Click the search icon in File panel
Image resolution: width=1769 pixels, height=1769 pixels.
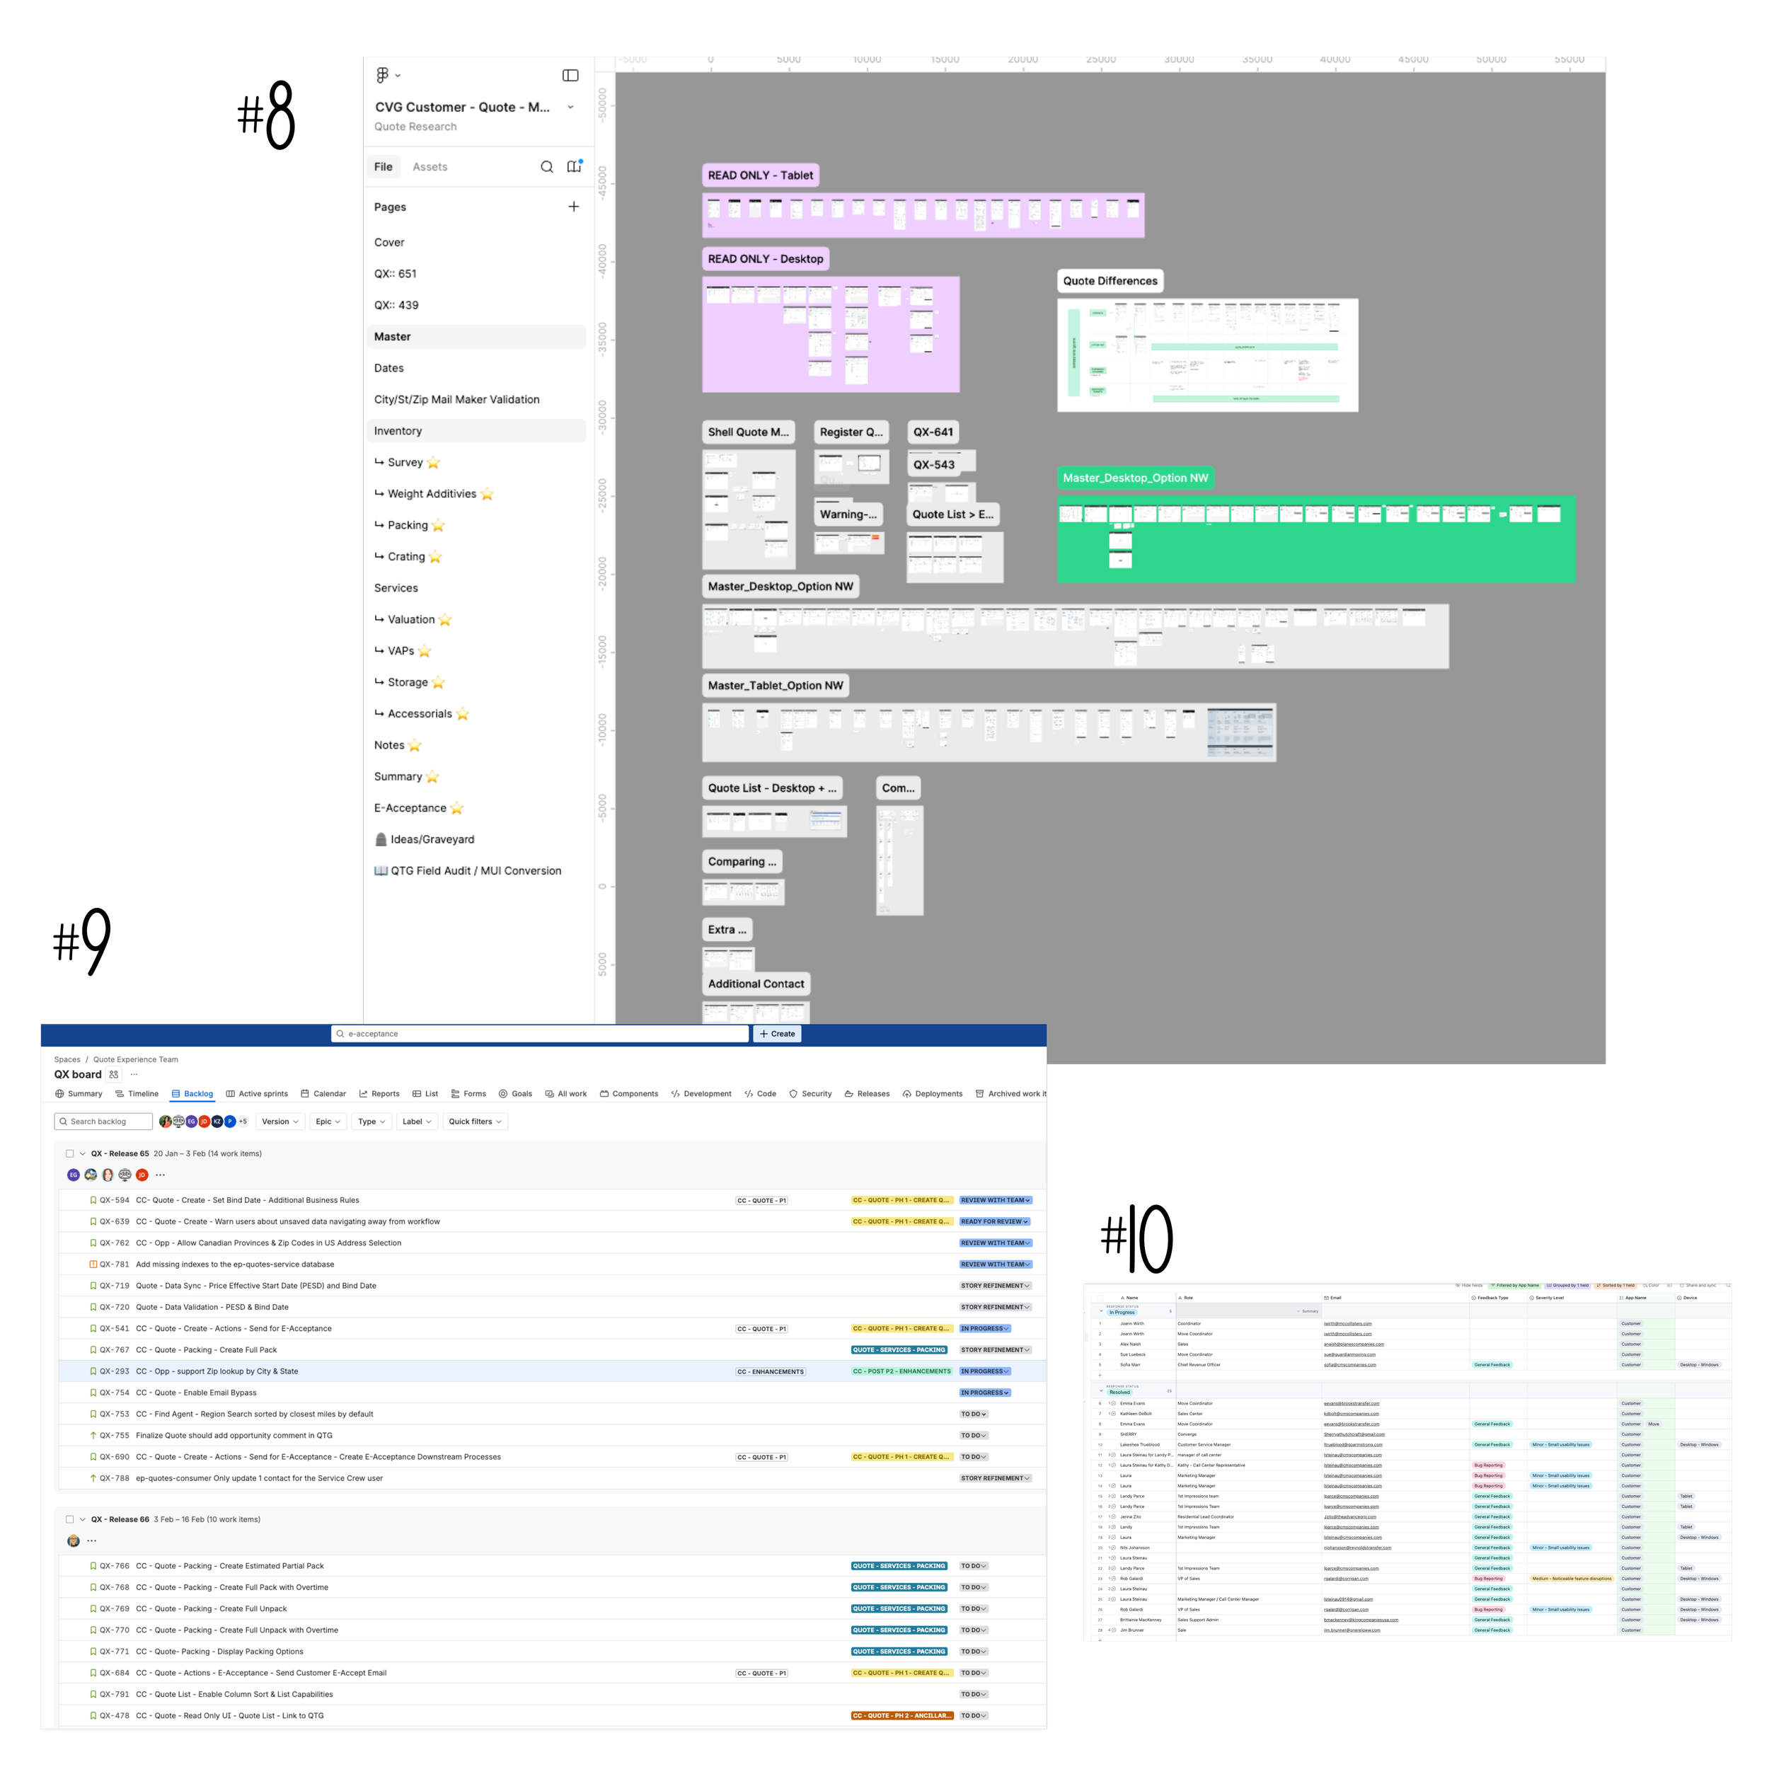click(547, 167)
